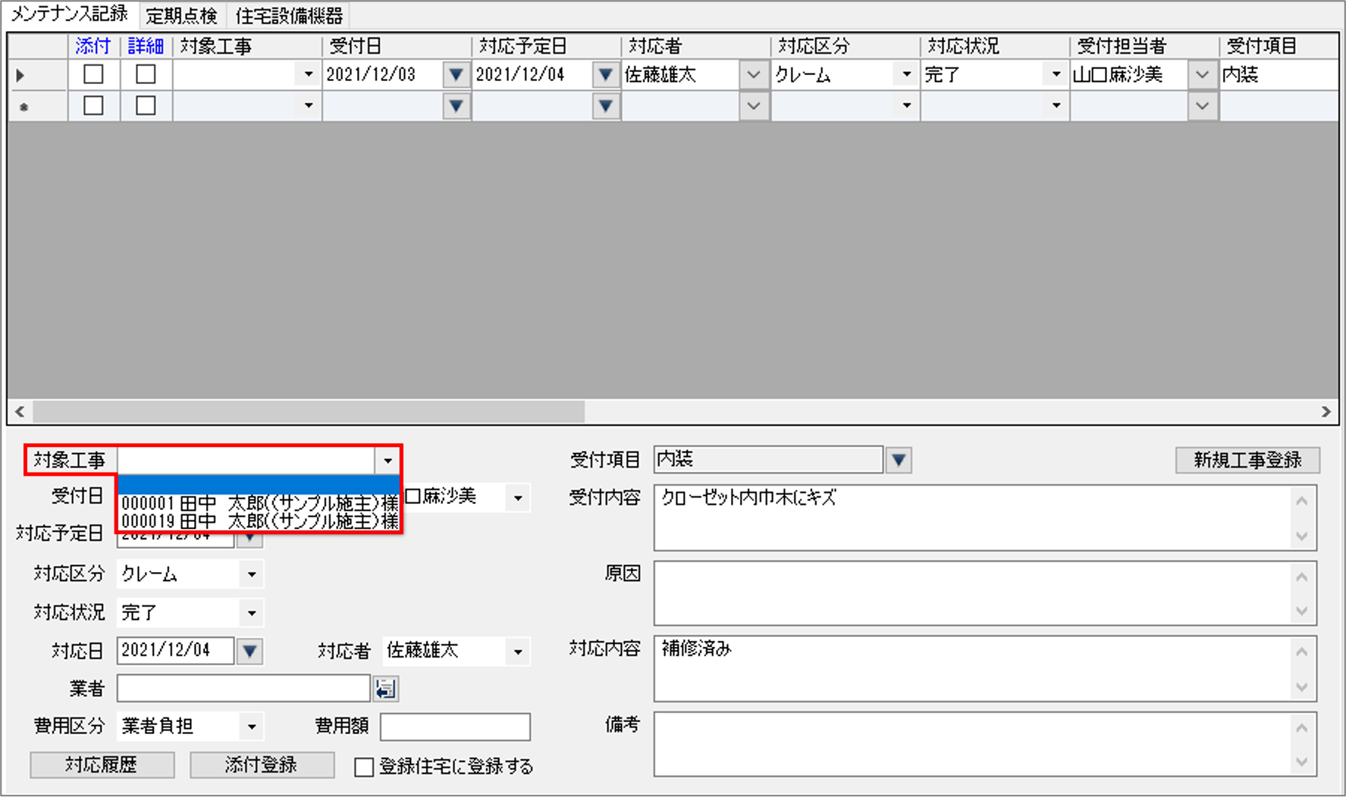This screenshot has width=1346, height=797.
Task: Expand the 費用区分 dropdown showing 業者負担
Action: point(252,727)
